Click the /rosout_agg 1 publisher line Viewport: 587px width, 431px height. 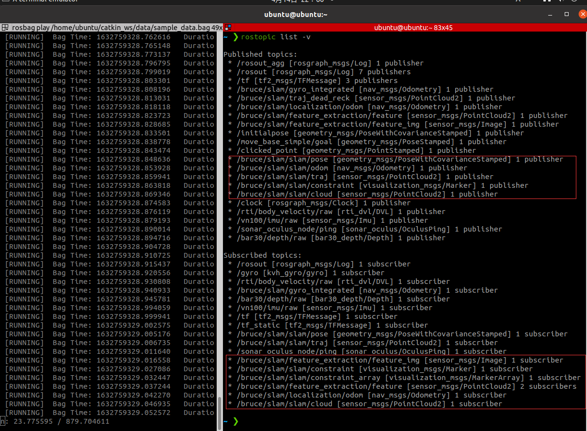(326, 63)
